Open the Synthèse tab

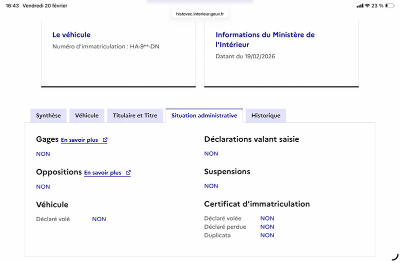pos(48,115)
